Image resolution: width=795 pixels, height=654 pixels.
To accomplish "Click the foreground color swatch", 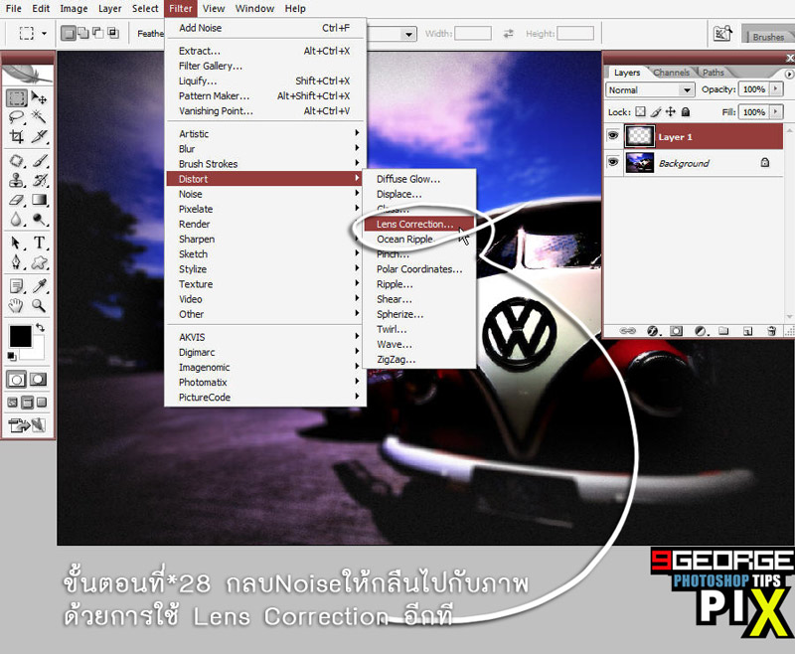I will (20, 337).
